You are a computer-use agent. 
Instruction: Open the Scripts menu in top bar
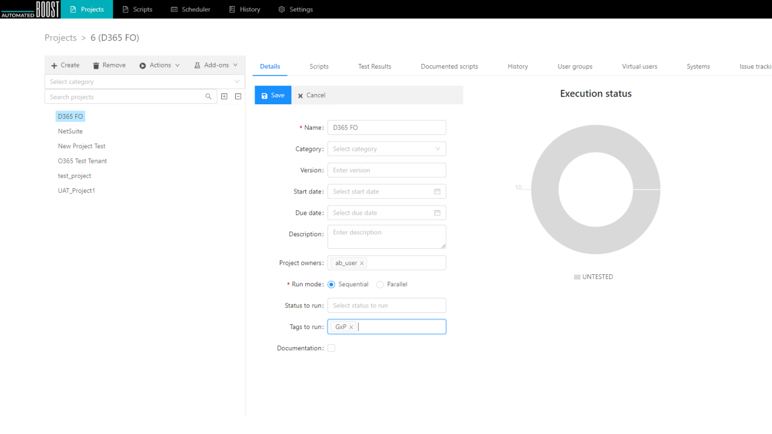coord(137,9)
